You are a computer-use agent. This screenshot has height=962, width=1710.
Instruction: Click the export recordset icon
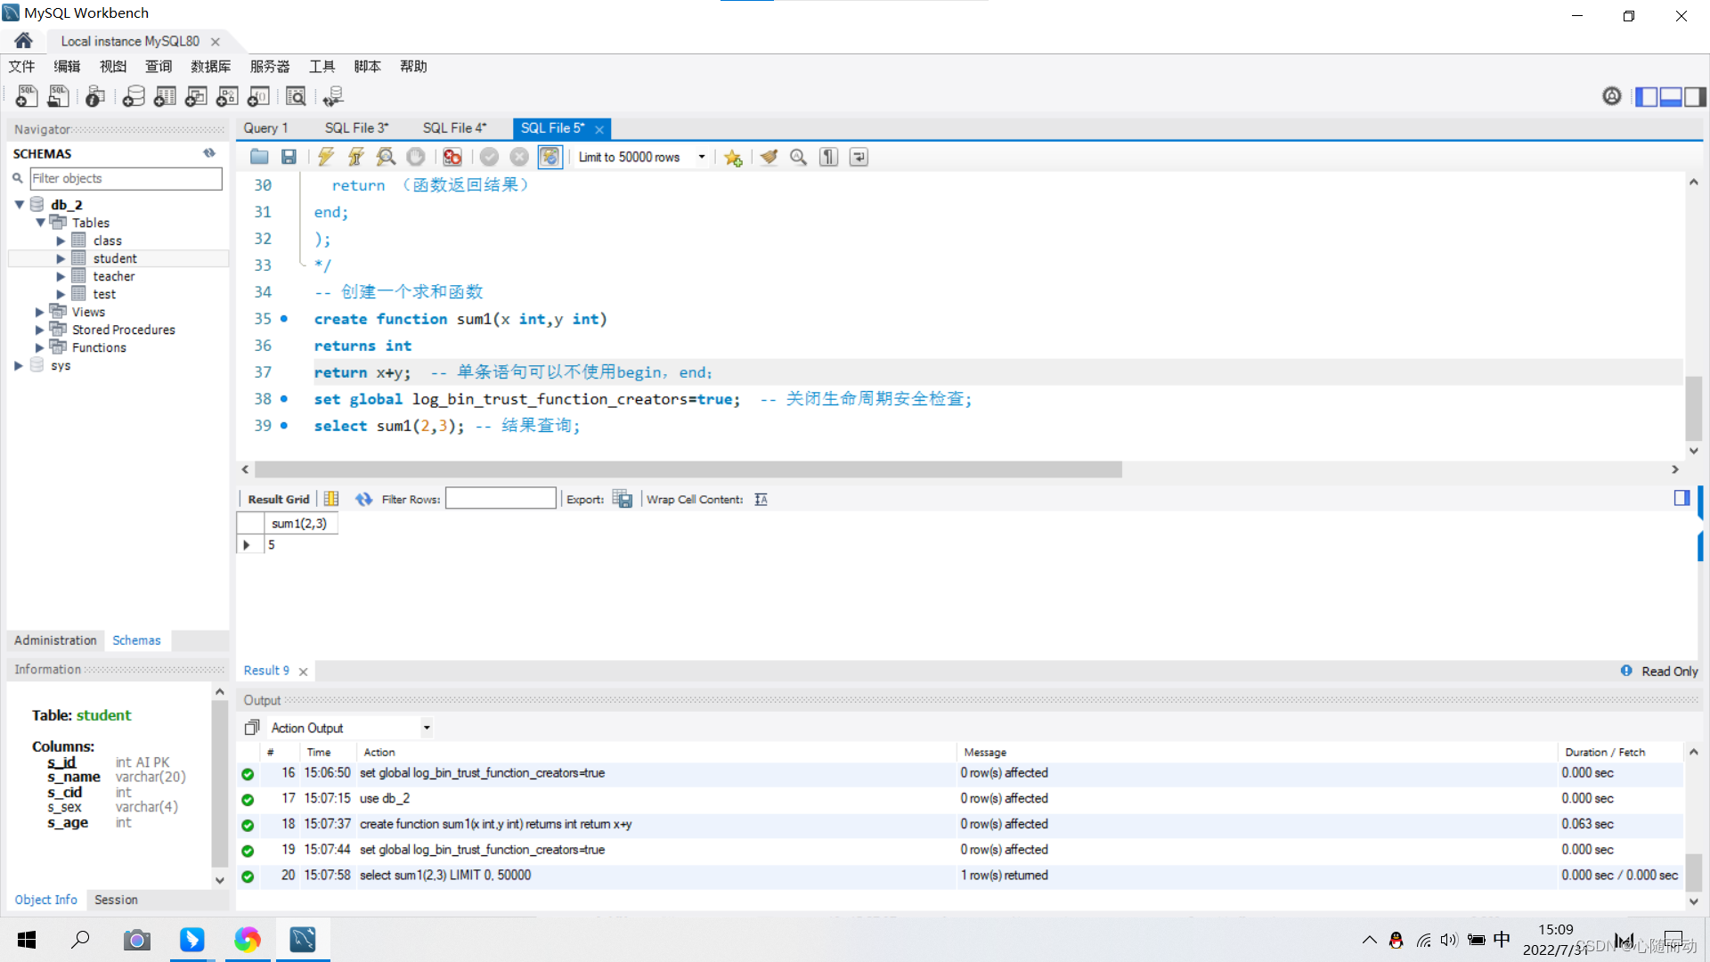tap(623, 499)
